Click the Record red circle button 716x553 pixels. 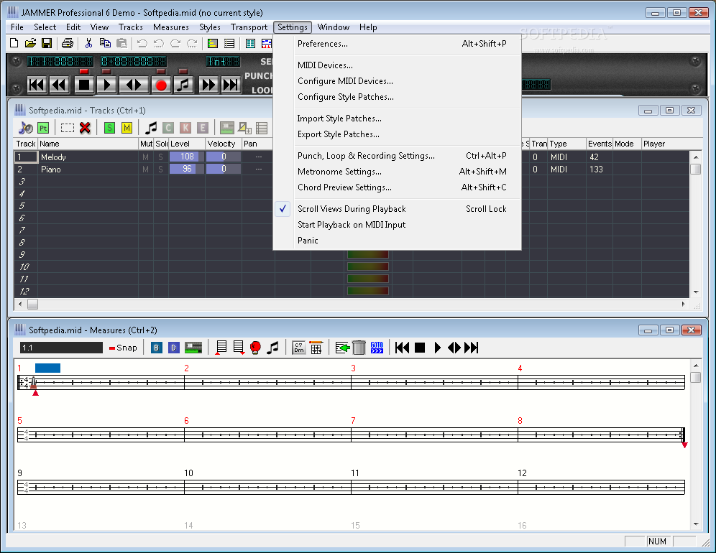pos(161,85)
